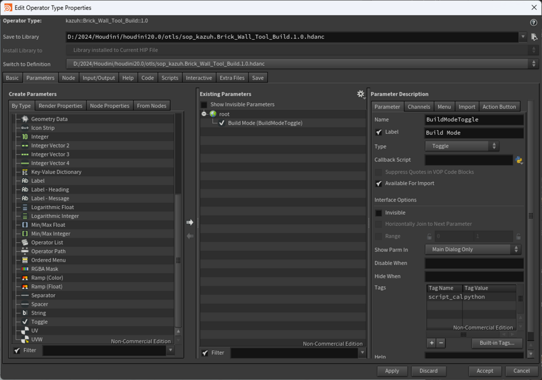Open the Action Button tab
This screenshot has width=542, height=380.
[499, 107]
